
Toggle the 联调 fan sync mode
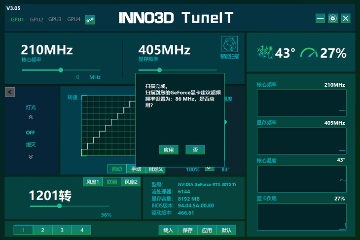(x=111, y=182)
